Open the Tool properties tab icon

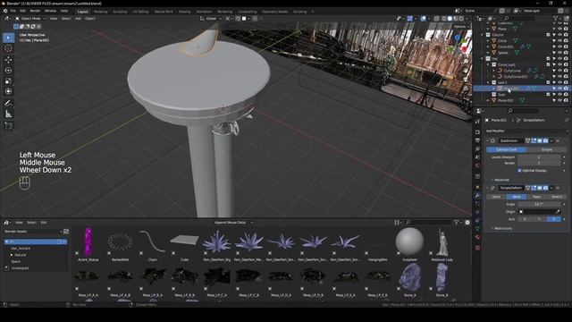pos(478,122)
